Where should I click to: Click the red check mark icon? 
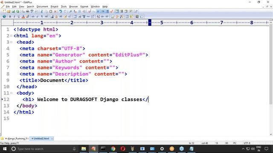112,11
